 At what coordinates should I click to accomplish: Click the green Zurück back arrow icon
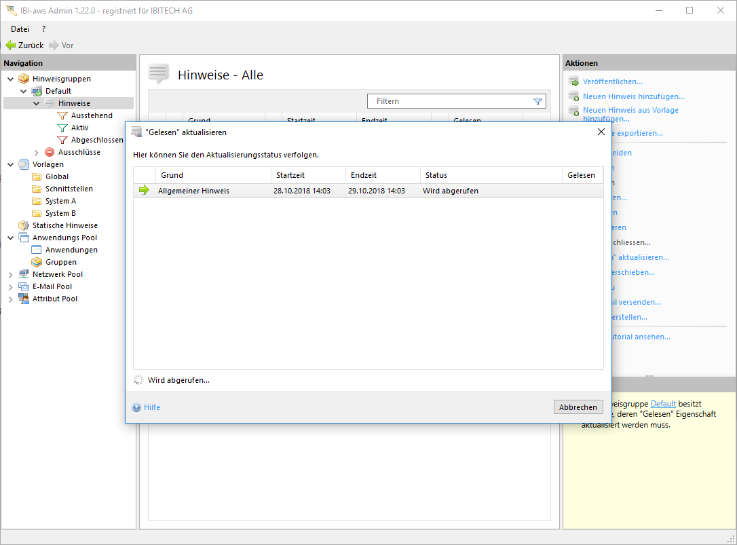coord(10,45)
